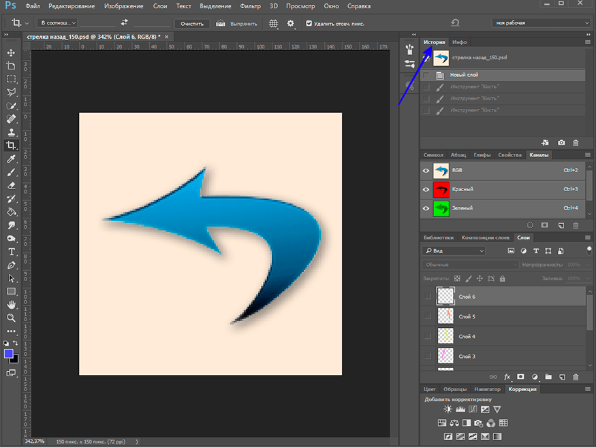The height and width of the screenshot is (447, 596).
Task: Switch to the Навигатор tab
Action: pyautogui.click(x=486, y=389)
